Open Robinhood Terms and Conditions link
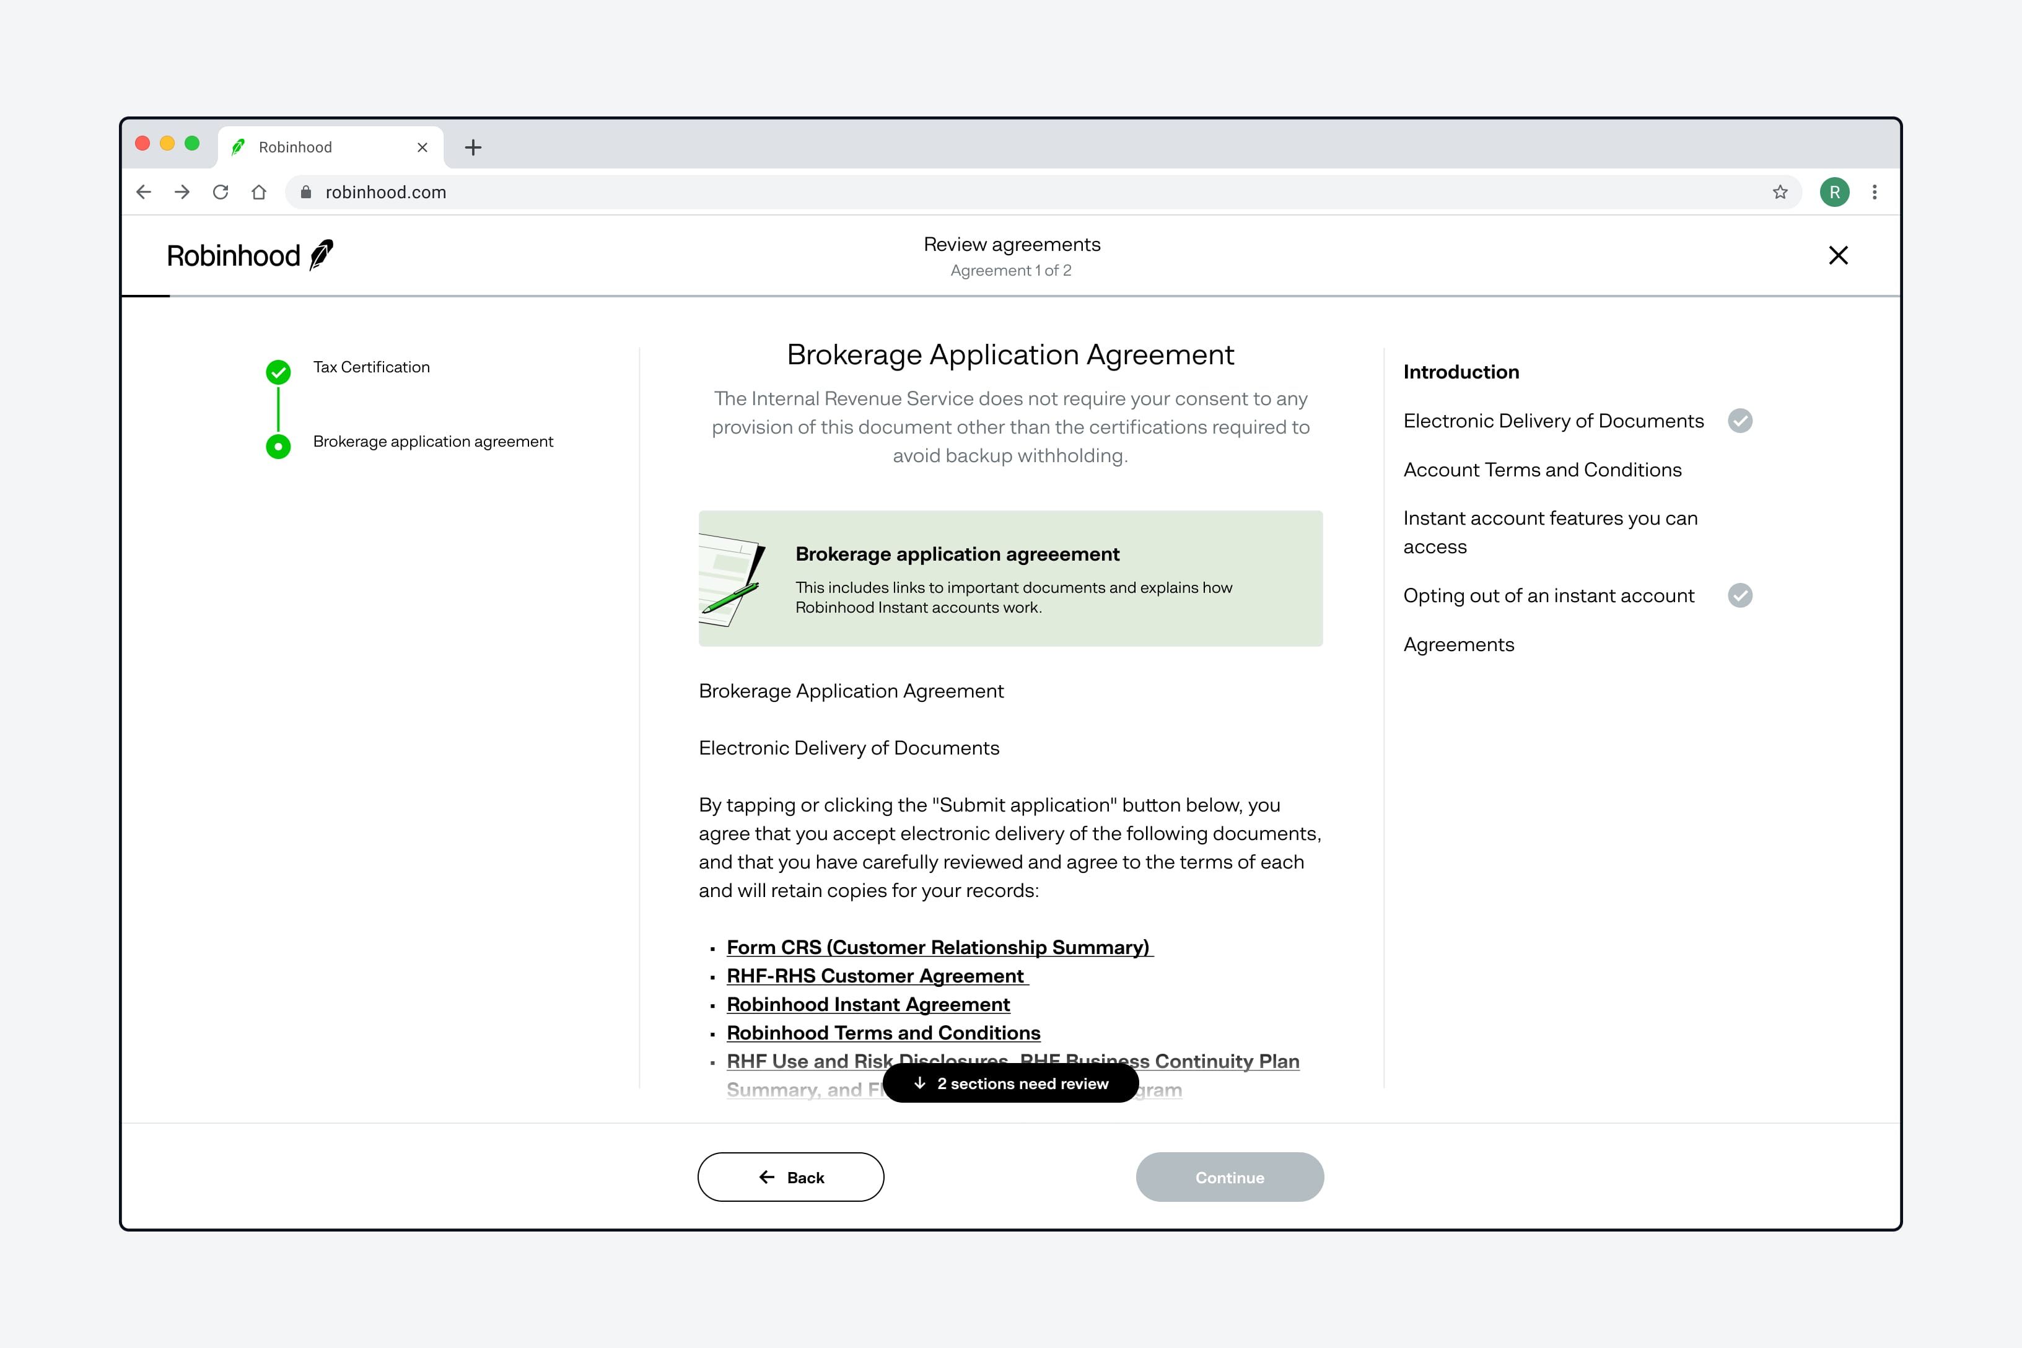2022x1348 pixels. 883,1033
